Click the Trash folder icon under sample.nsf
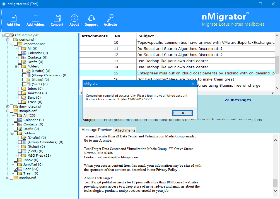Screen dimensions: 280x199 coord(20,173)
